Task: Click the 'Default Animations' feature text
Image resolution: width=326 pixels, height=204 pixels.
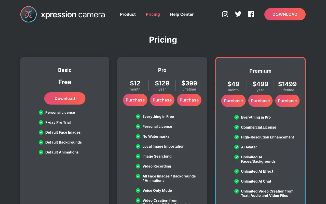Action: coord(62,152)
